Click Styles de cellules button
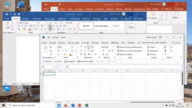This screenshot has width=192, height=108. (125, 55)
